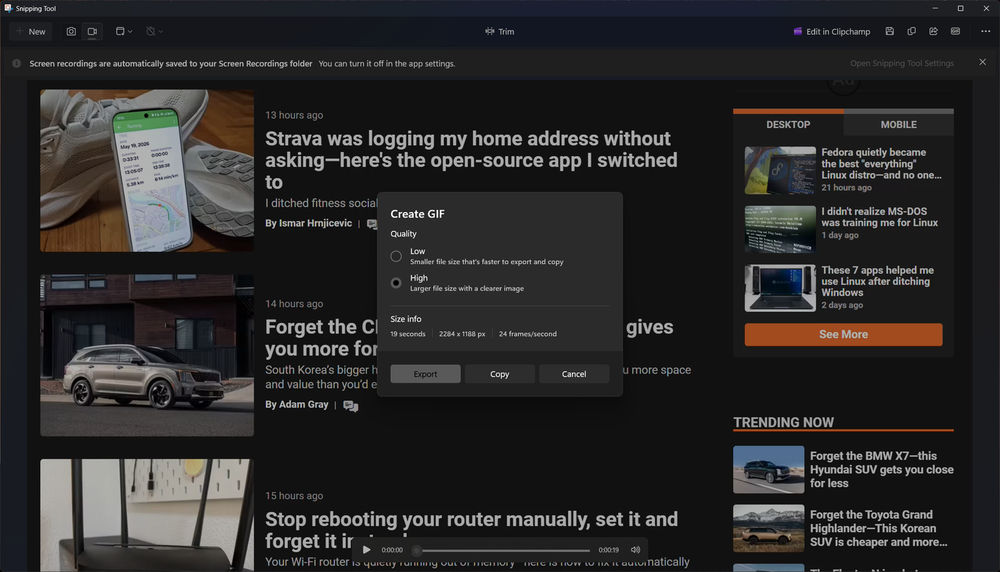Viewport: 1000px width, 572px height.
Task: Minimize the Snipping Tool window
Action: tap(935, 8)
